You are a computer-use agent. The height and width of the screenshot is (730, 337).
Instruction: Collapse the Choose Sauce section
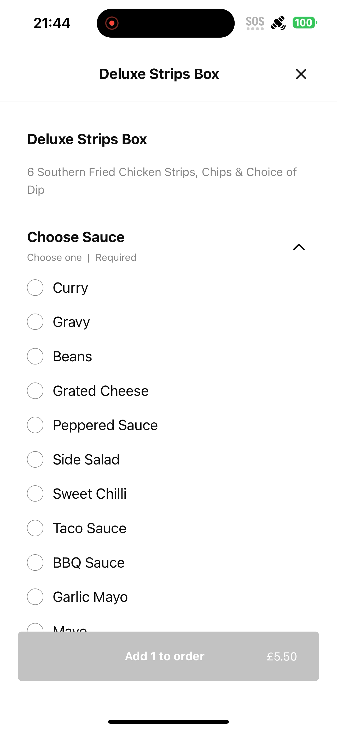[299, 247]
